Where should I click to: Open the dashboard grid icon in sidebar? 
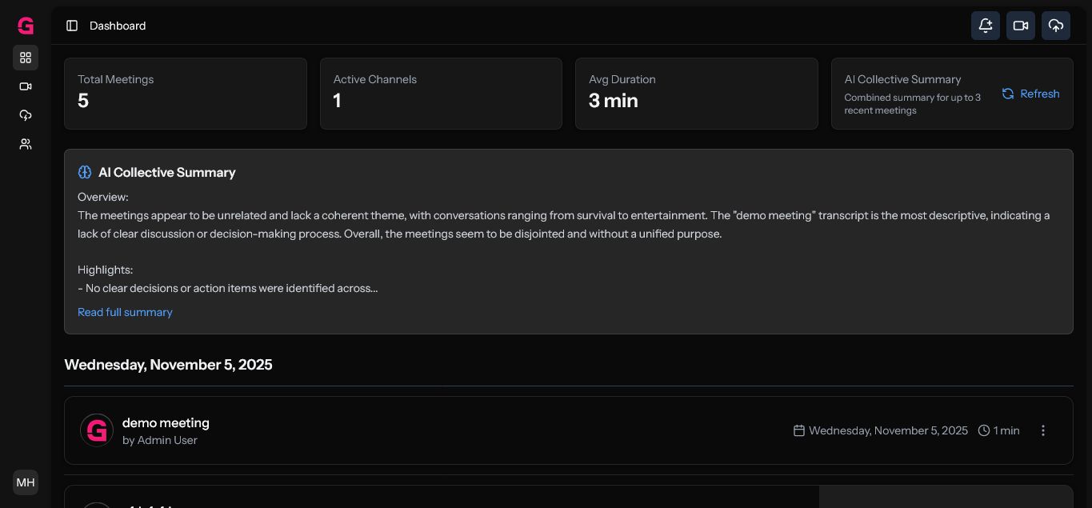(x=26, y=58)
